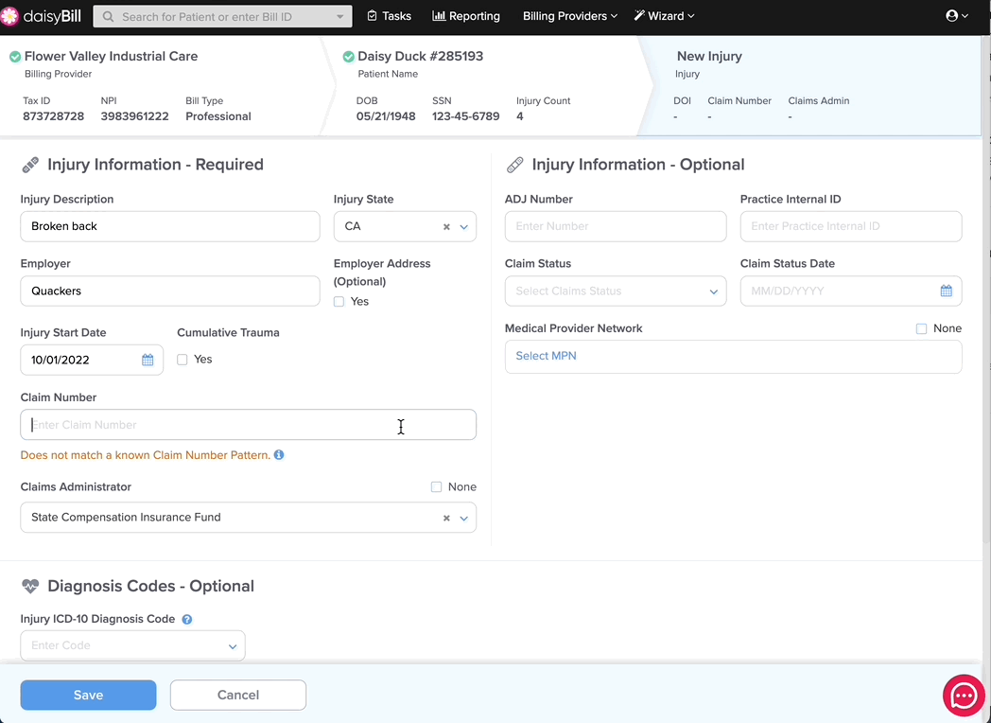Expand the search bar dropdown arrow
Viewport: 991px width, 723px height.
(340, 17)
